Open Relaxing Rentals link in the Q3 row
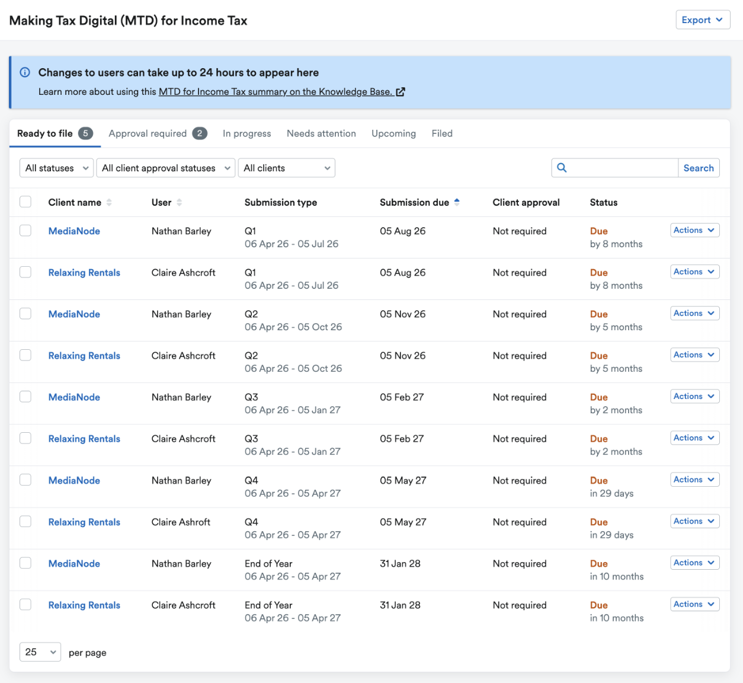This screenshot has width=743, height=683. pyautogui.click(x=84, y=439)
